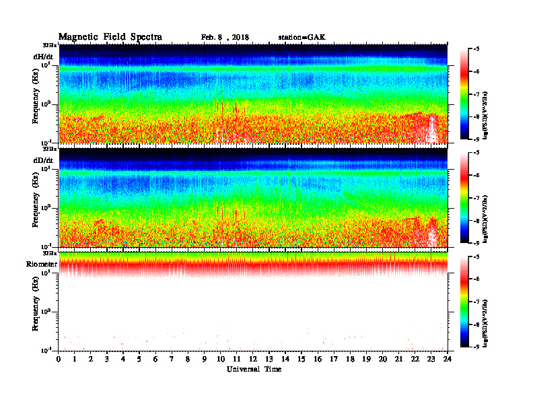Click the "dH/dt" panel label
This screenshot has height=412, width=533.
click(x=43, y=57)
